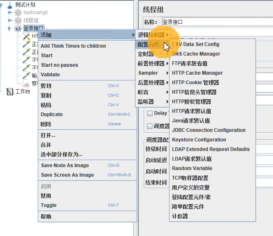
Task: Choose CSV Data Set Config
Action: 195,44
